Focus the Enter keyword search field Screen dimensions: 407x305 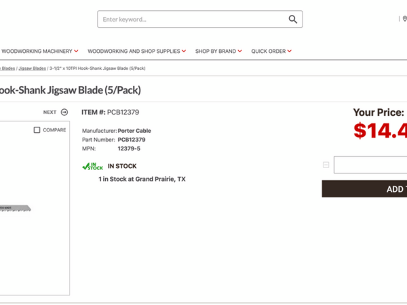[x=193, y=20]
